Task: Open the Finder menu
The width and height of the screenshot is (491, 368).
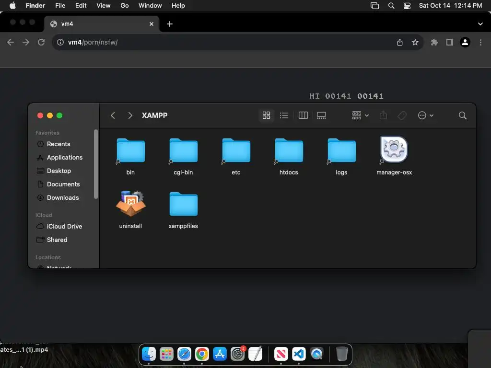Action: coord(35,6)
